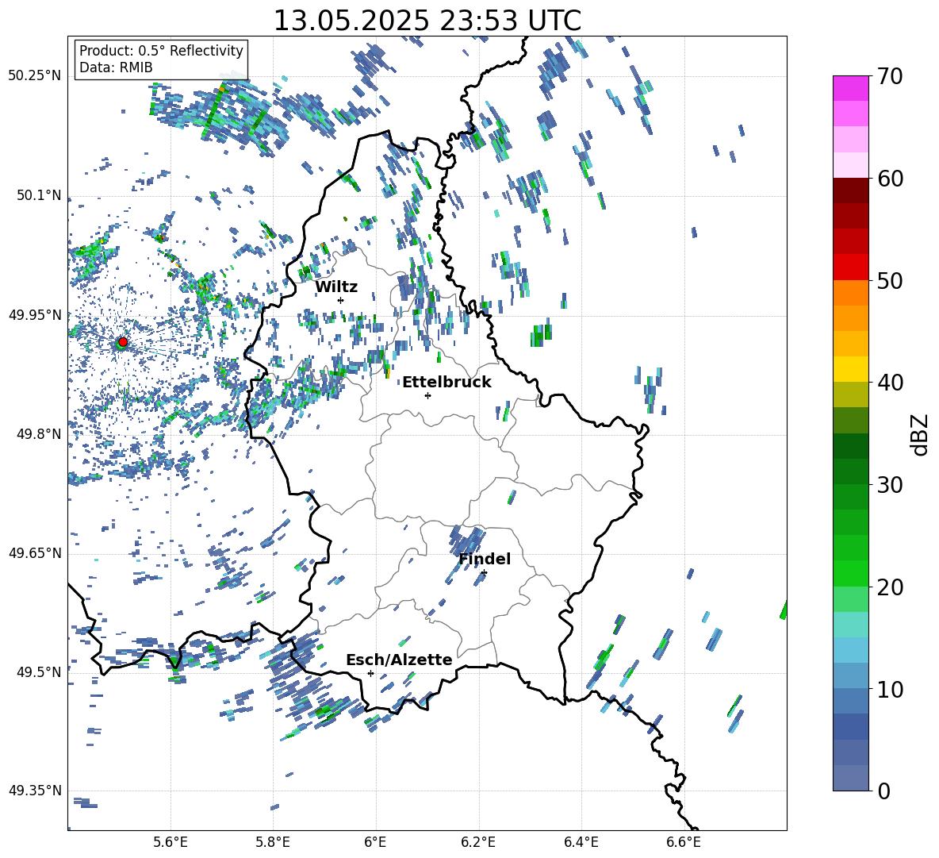Click the Esch/Alzette cross marker

pos(370,673)
